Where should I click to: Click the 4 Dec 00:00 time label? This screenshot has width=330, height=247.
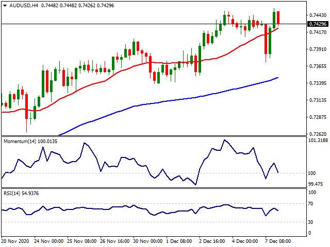(x=245, y=241)
